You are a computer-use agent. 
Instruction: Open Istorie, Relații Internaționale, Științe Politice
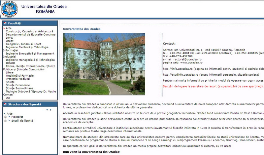pos(29,68)
